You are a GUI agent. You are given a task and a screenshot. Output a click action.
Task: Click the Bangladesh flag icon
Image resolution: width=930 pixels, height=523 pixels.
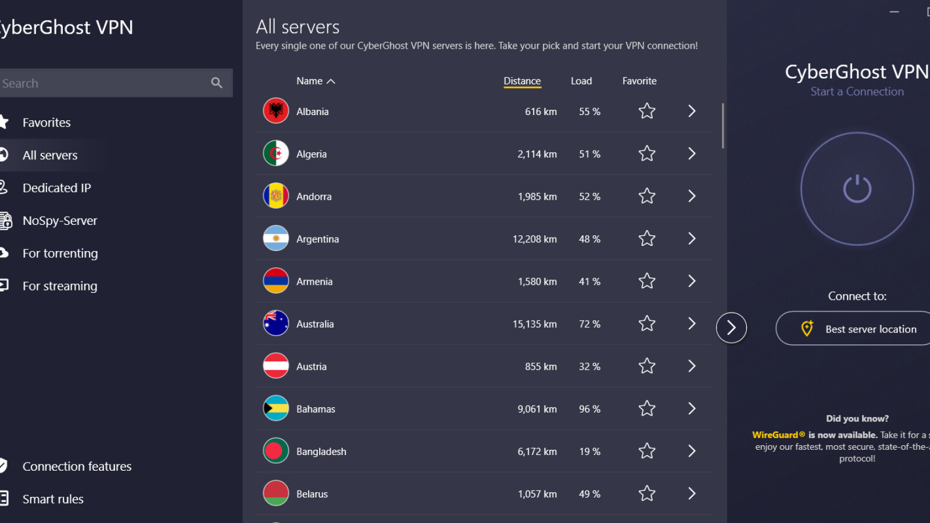(x=276, y=451)
